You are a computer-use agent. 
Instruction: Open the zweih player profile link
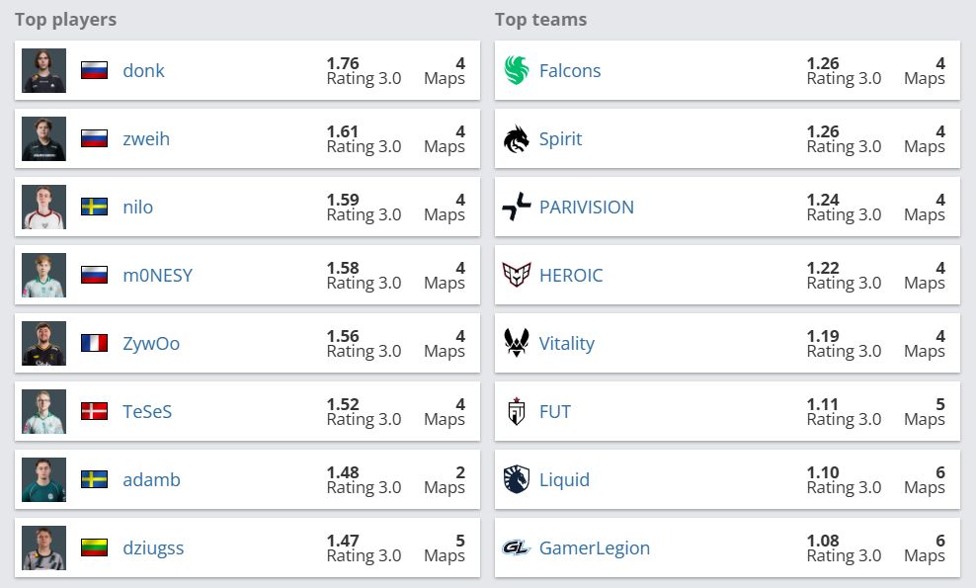click(x=146, y=138)
